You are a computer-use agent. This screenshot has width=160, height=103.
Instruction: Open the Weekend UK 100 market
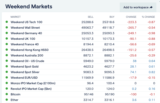pyautogui.click(x=23, y=39)
